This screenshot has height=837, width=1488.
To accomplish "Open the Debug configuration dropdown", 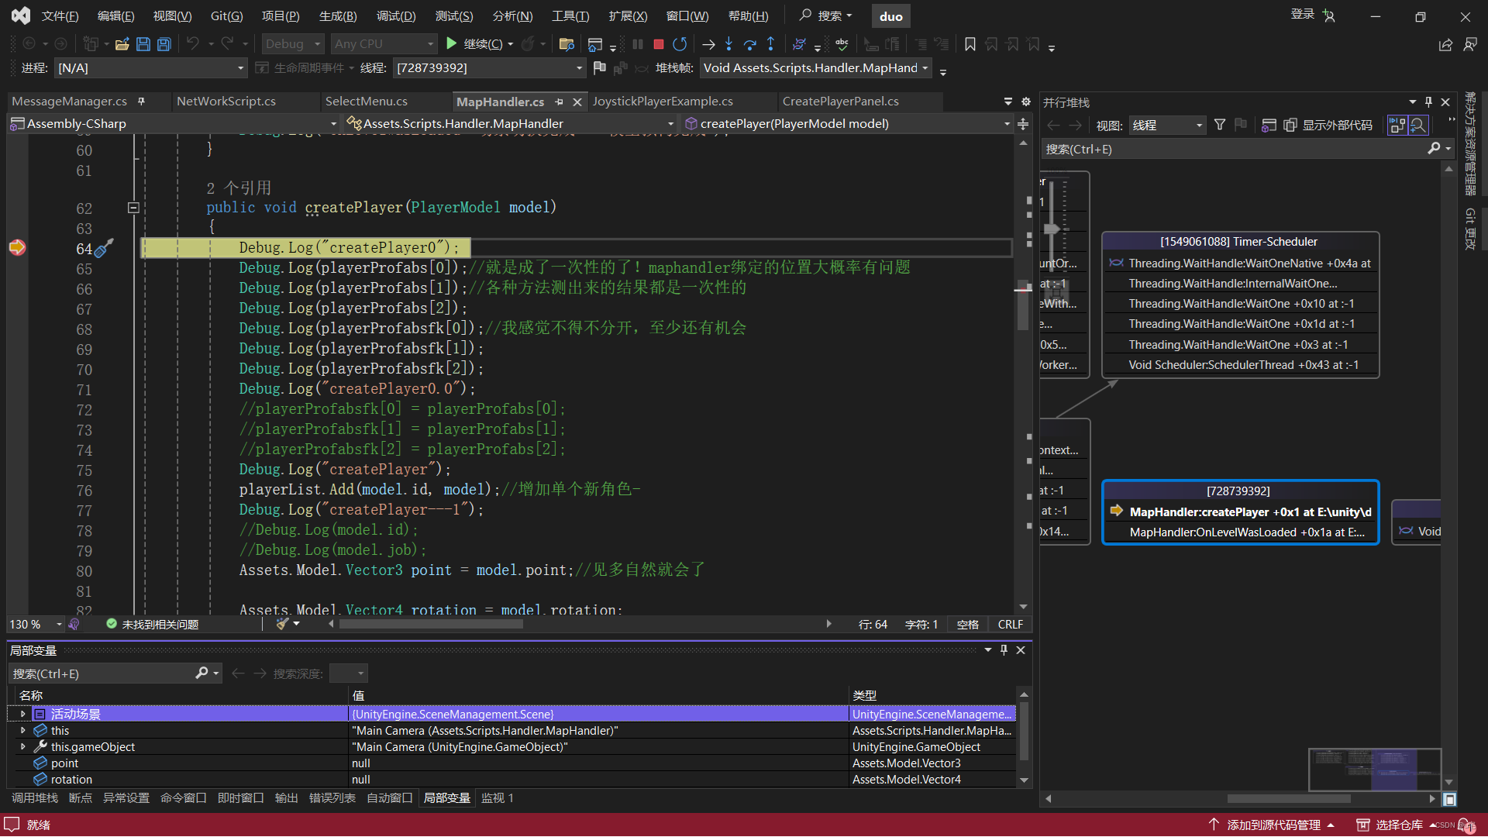I will (292, 44).
